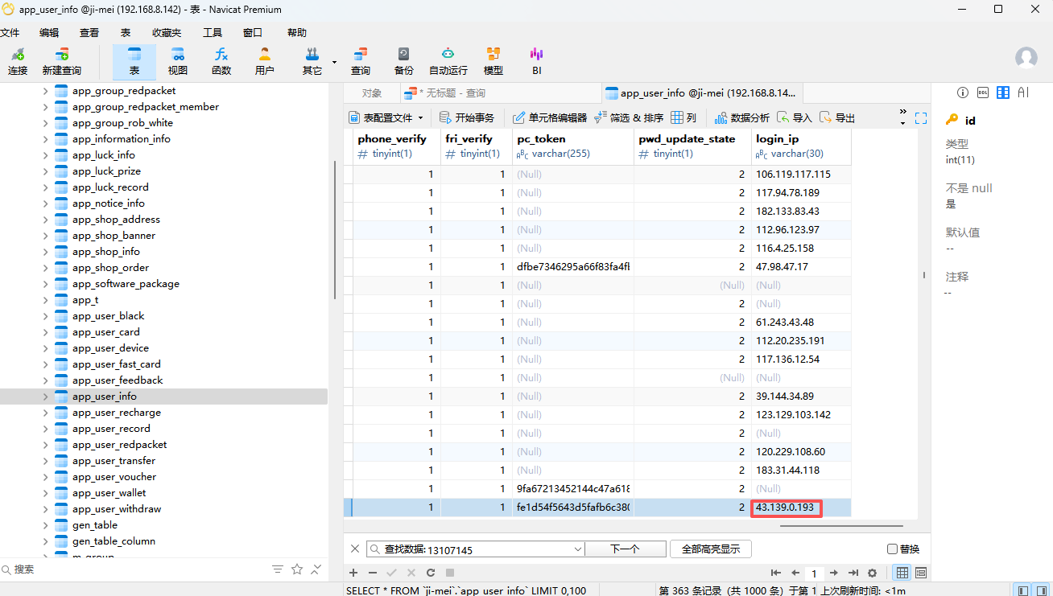Click 开始事务 begin transaction

pos(467,117)
